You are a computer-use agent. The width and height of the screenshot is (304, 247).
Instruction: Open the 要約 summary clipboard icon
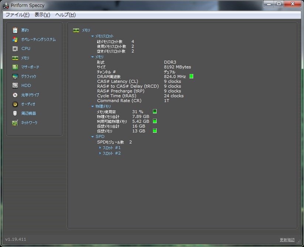click(x=15, y=30)
